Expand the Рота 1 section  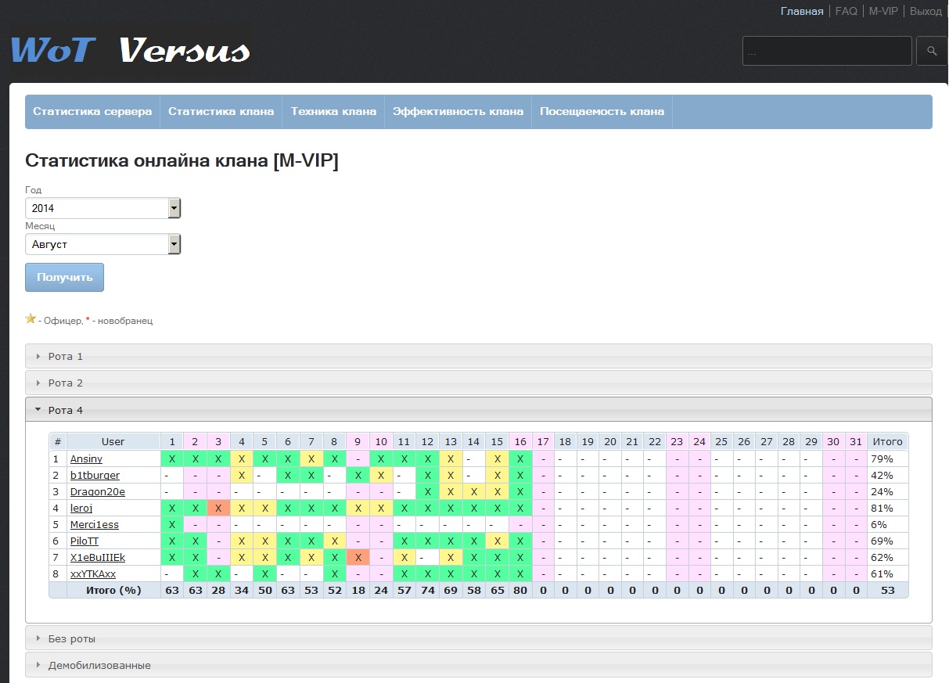coord(66,357)
